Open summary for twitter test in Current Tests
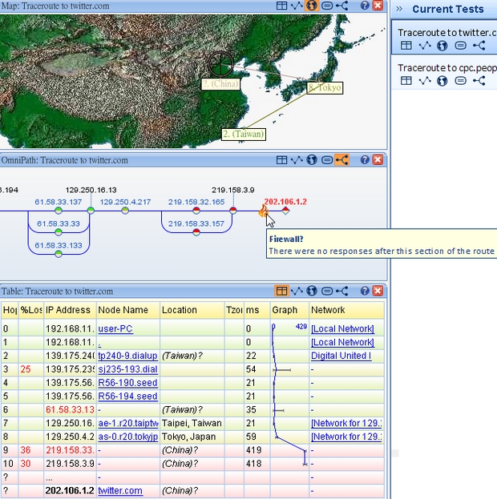Screen dimensions: 497x499 click(x=460, y=46)
